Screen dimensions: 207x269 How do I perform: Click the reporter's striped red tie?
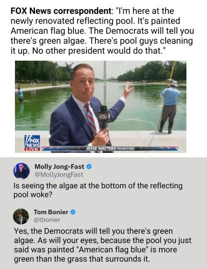pyautogui.click(x=91, y=119)
